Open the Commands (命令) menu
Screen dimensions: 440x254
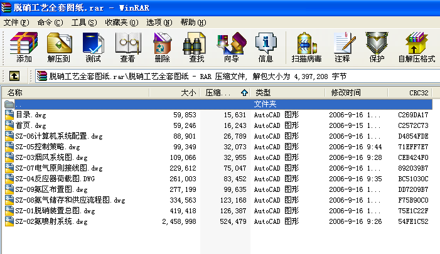[50, 23]
